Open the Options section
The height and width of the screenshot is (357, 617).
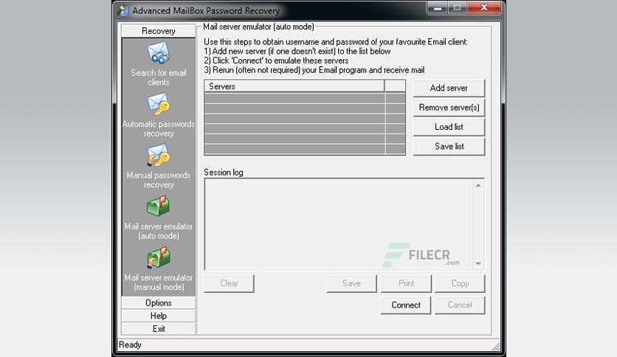(x=158, y=302)
